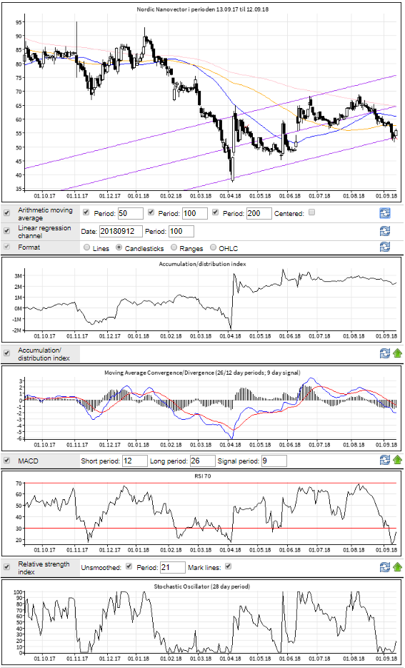405x668 pixels.
Task: Click the RSI 70 chart title
Action: [203, 476]
